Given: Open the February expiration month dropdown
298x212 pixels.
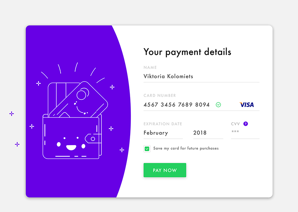Looking at the screenshot, I should [163, 133].
